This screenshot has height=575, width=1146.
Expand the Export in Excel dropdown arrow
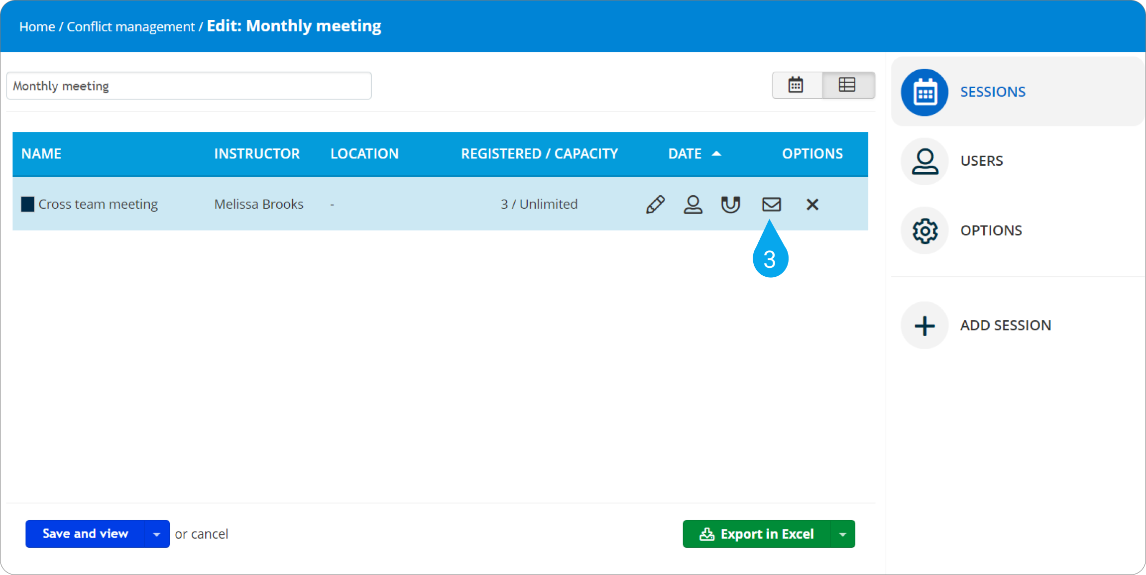click(843, 534)
